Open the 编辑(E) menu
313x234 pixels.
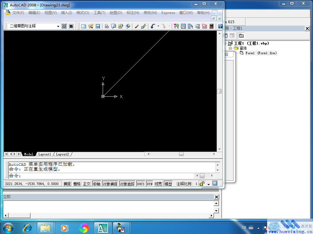pos(34,13)
